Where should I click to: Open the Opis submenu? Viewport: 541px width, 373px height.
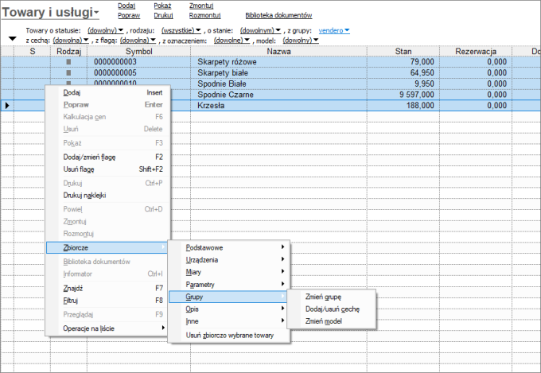pyautogui.click(x=228, y=309)
